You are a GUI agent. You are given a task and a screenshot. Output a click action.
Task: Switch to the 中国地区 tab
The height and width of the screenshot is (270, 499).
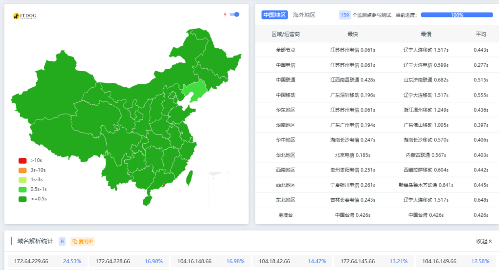(x=274, y=15)
